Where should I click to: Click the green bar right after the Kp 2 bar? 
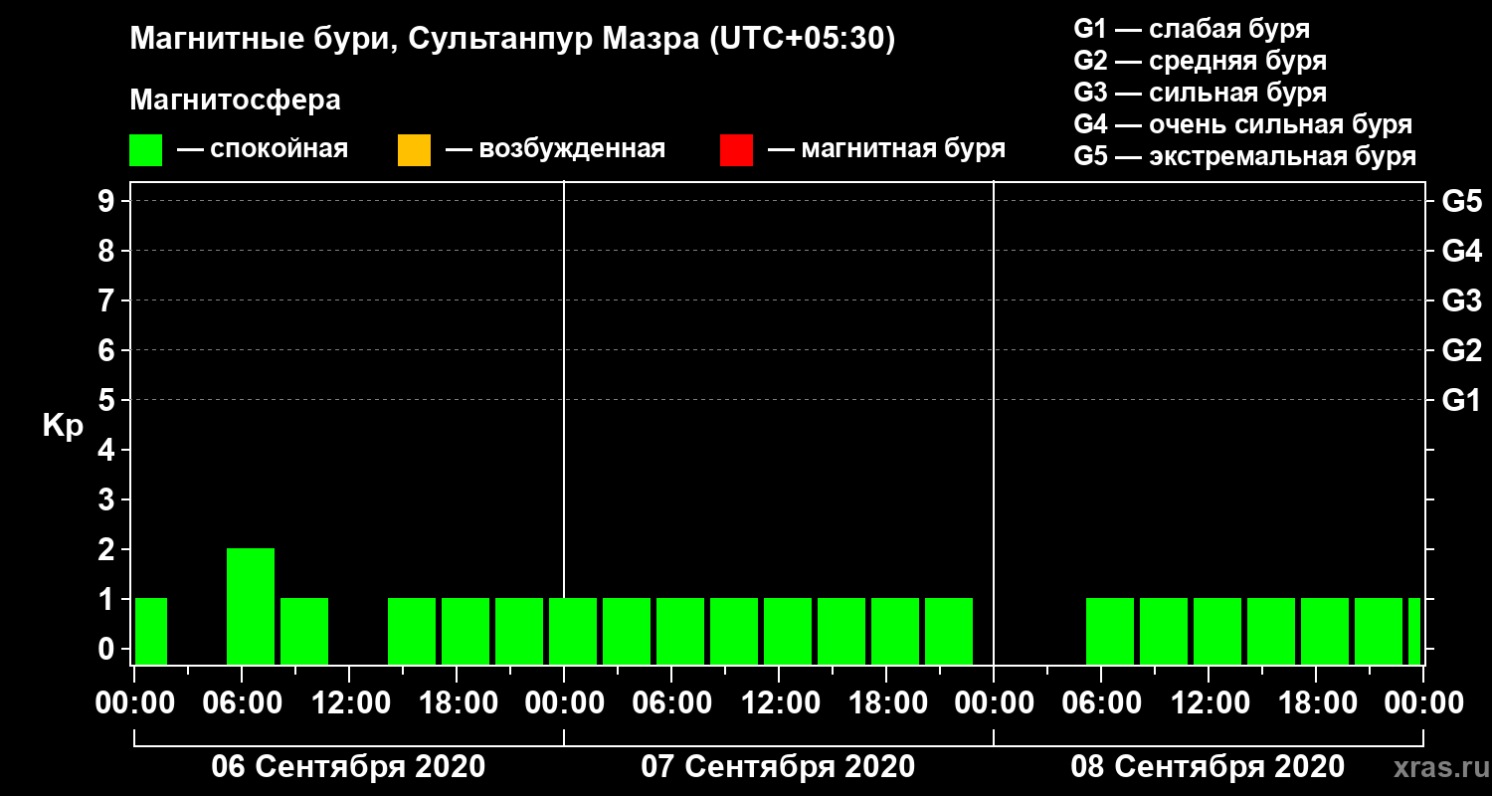304,631
